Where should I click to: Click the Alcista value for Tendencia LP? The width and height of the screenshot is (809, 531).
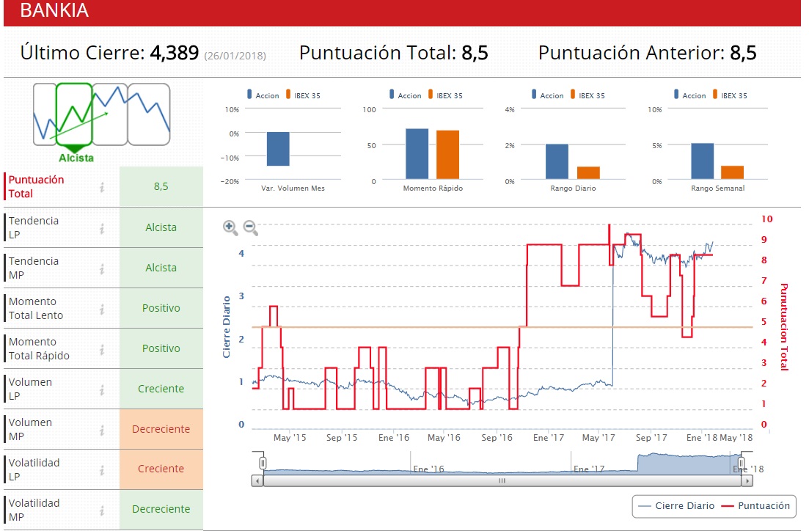point(161,227)
